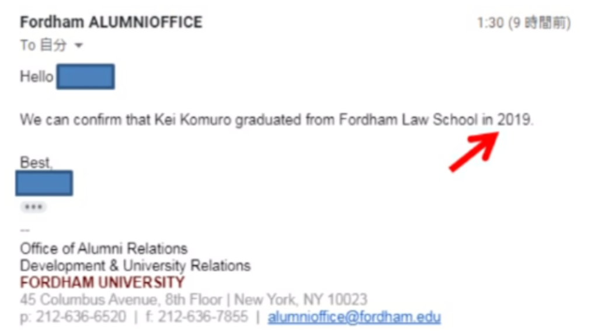Screen dimensions: 598x331
Task: Click the red arrow annotation
Action: [474, 151]
